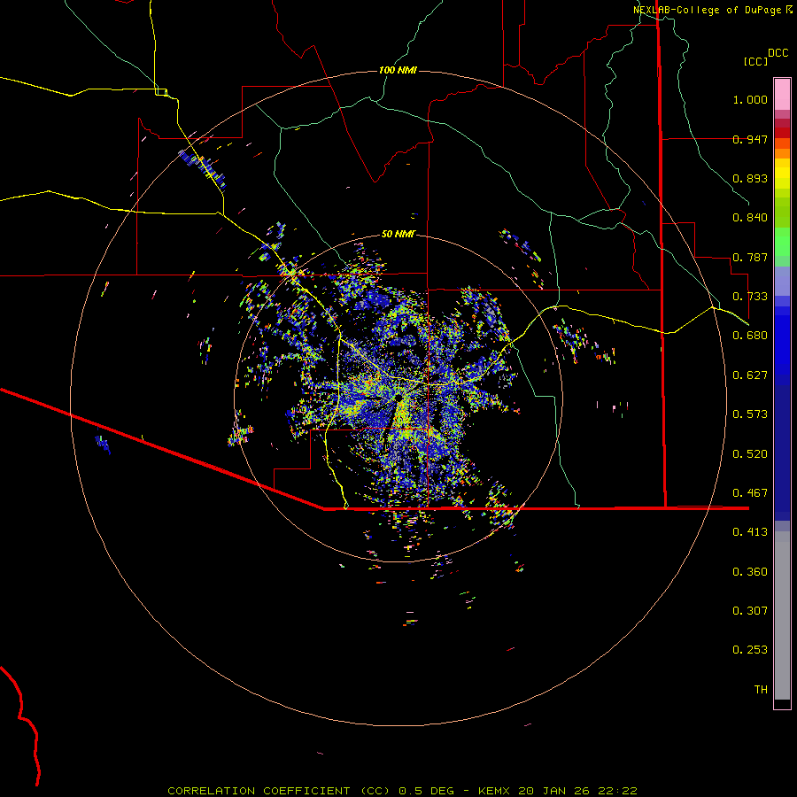
Task: Click the red segment of the color bar
Action: (x=782, y=133)
